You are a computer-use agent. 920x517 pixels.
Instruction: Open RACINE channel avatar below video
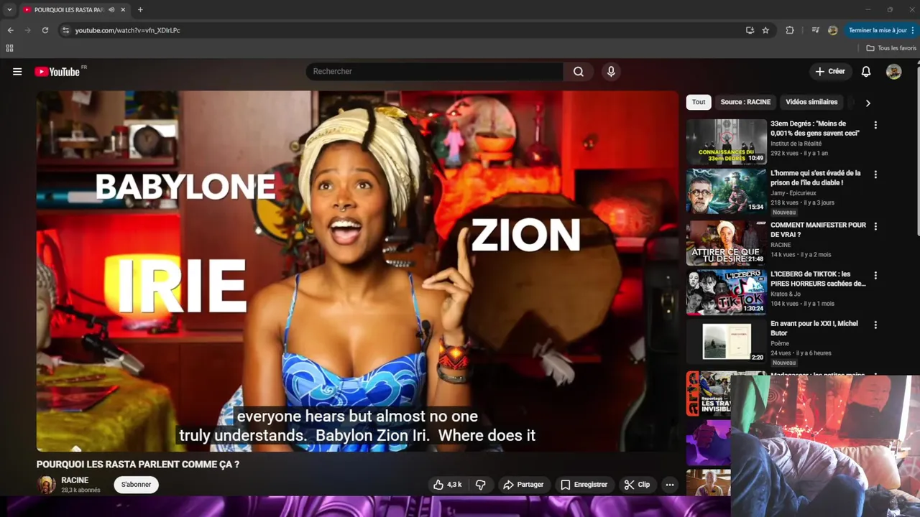[x=46, y=485]
